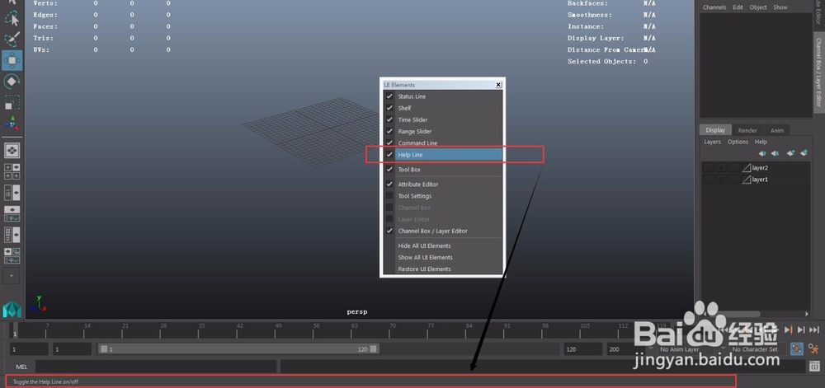Step forward one frame button
825x388 pixels.
(801, 330)
